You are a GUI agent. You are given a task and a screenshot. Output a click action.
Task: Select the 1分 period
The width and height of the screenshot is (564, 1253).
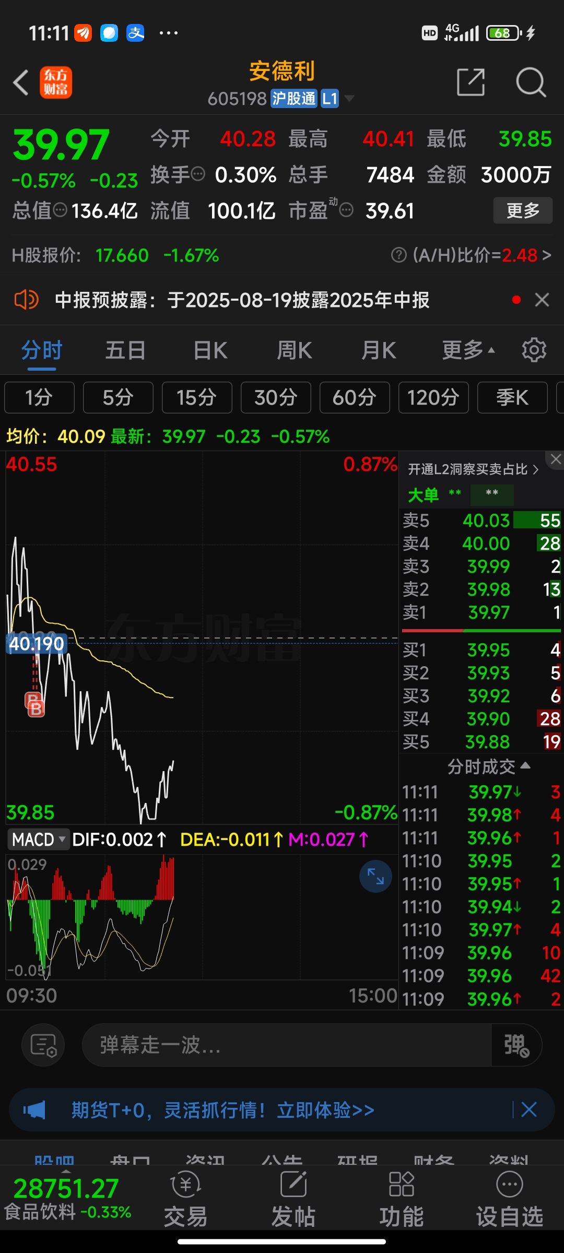point(39,398)
